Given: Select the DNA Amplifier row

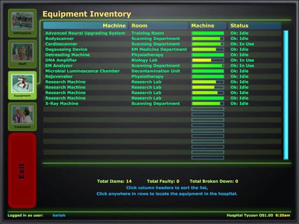Looking at the screenshot, I should (162, 60).
